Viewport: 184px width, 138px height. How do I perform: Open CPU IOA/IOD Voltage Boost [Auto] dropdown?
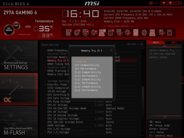pos(110,122)
